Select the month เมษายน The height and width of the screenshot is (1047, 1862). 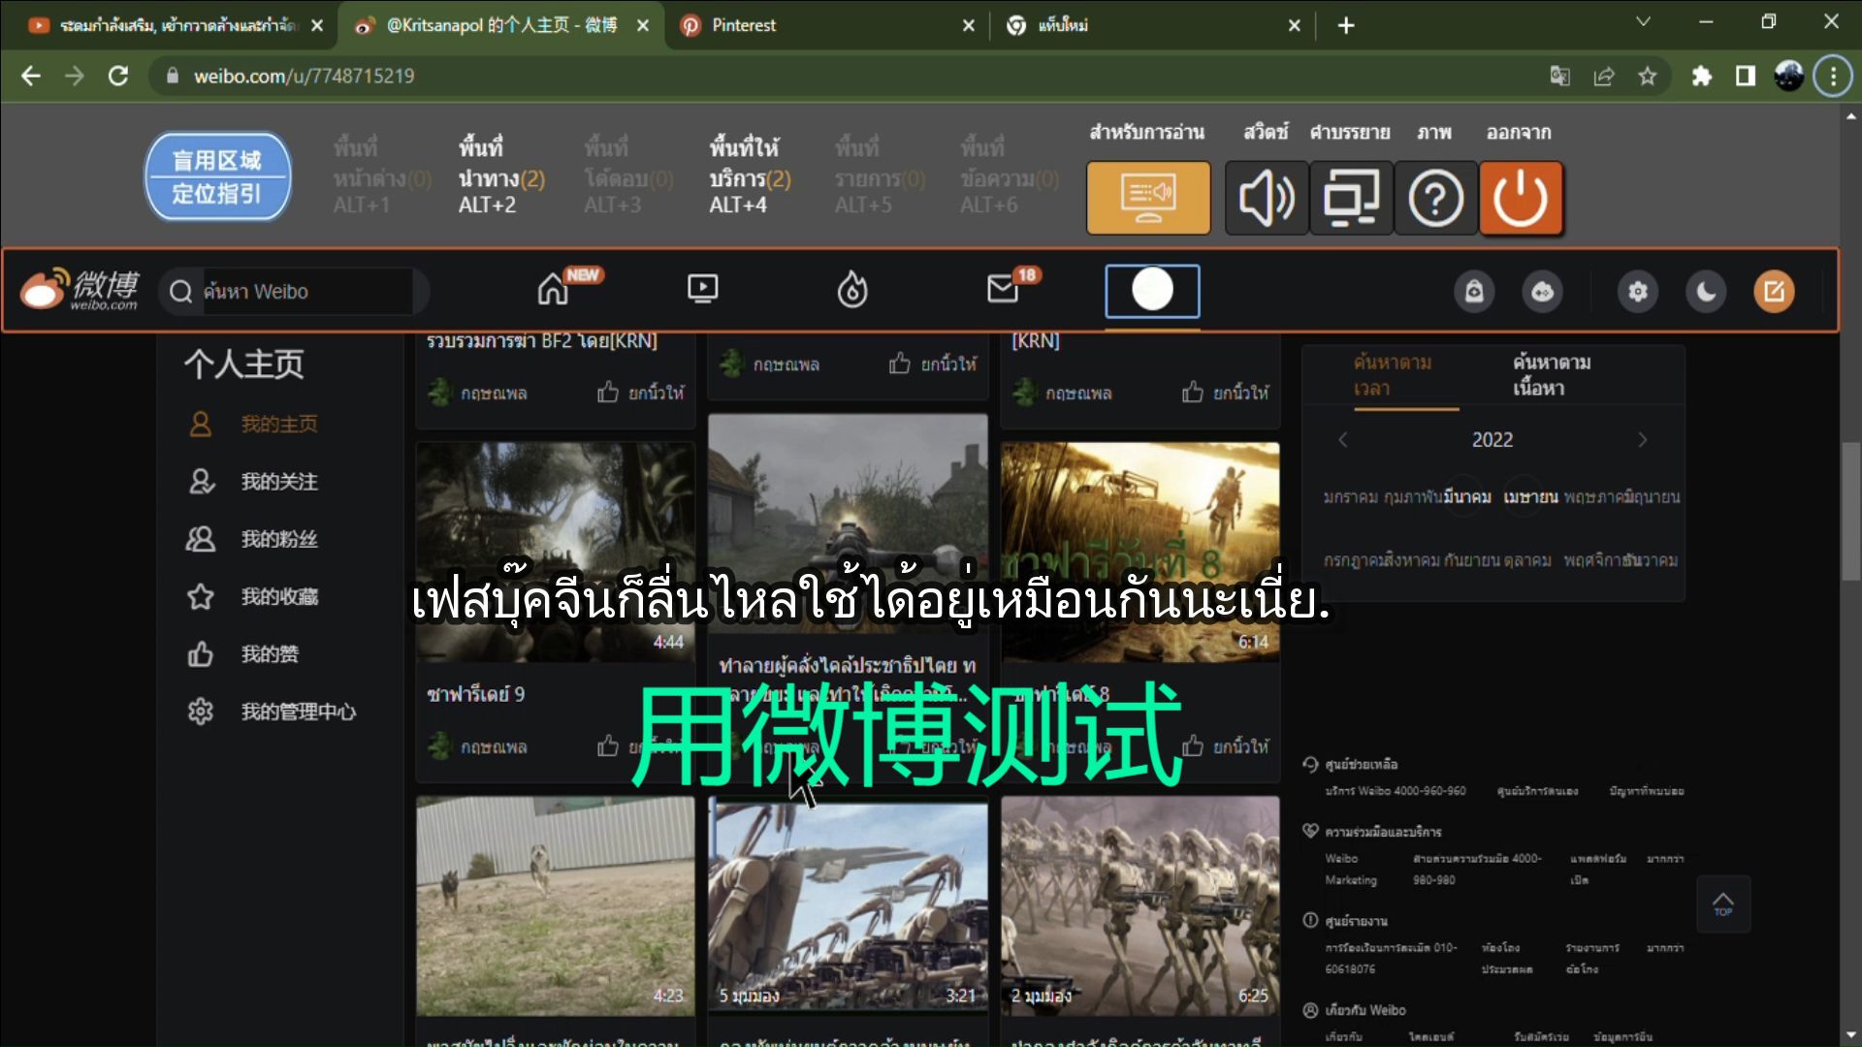pos(1530,496)
